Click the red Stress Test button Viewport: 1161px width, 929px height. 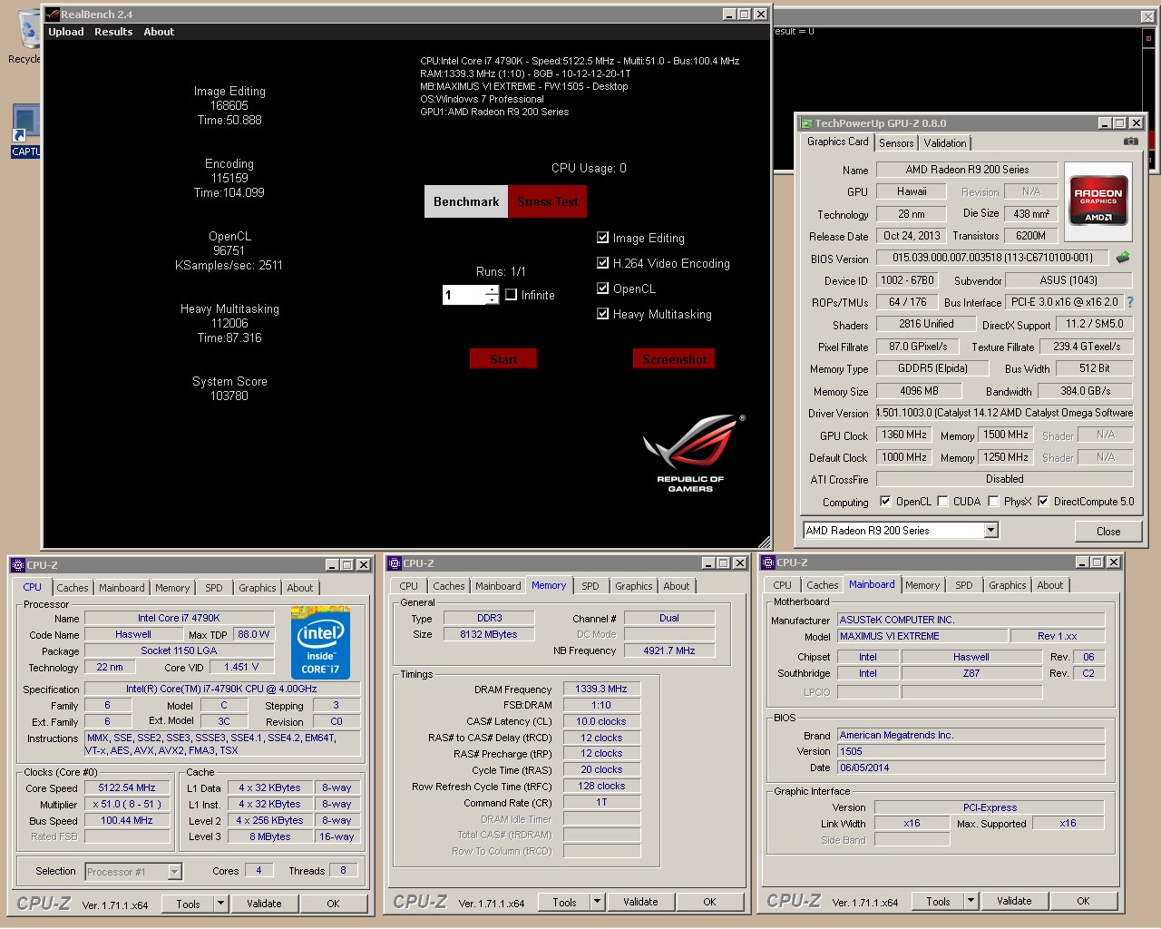click(x=547, y=201)
